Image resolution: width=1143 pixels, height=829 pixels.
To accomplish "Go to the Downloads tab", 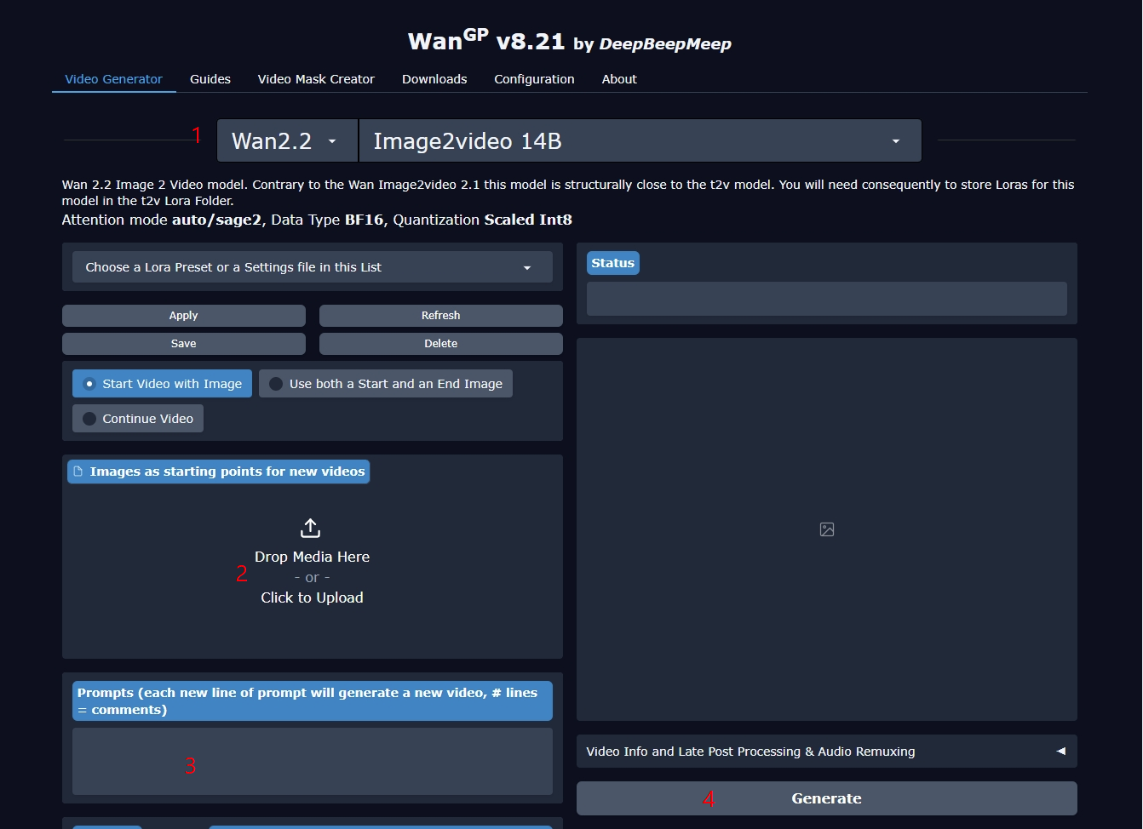I will coord(434,79).
